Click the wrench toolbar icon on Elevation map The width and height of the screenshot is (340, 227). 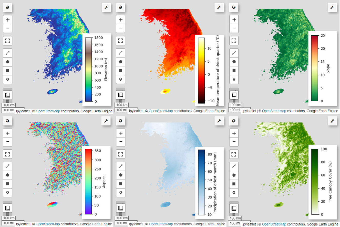click(x=106, y=7)
